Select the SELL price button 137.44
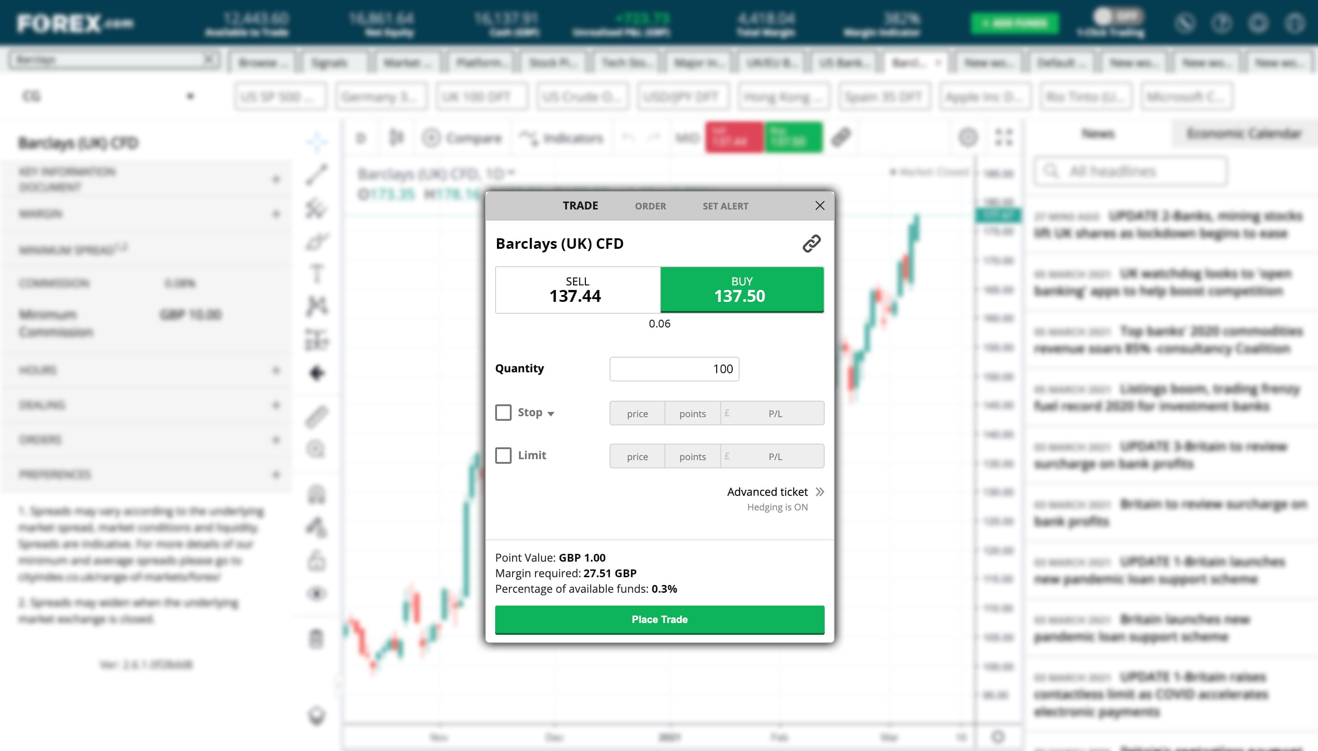 pos(578,290)
